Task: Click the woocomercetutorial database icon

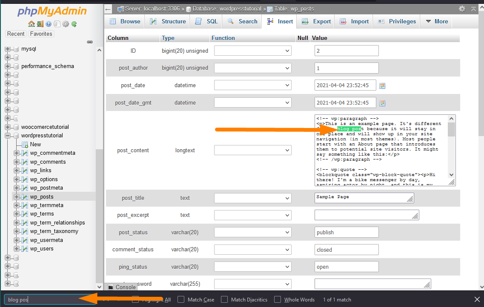Action: [x=16, y=127]
